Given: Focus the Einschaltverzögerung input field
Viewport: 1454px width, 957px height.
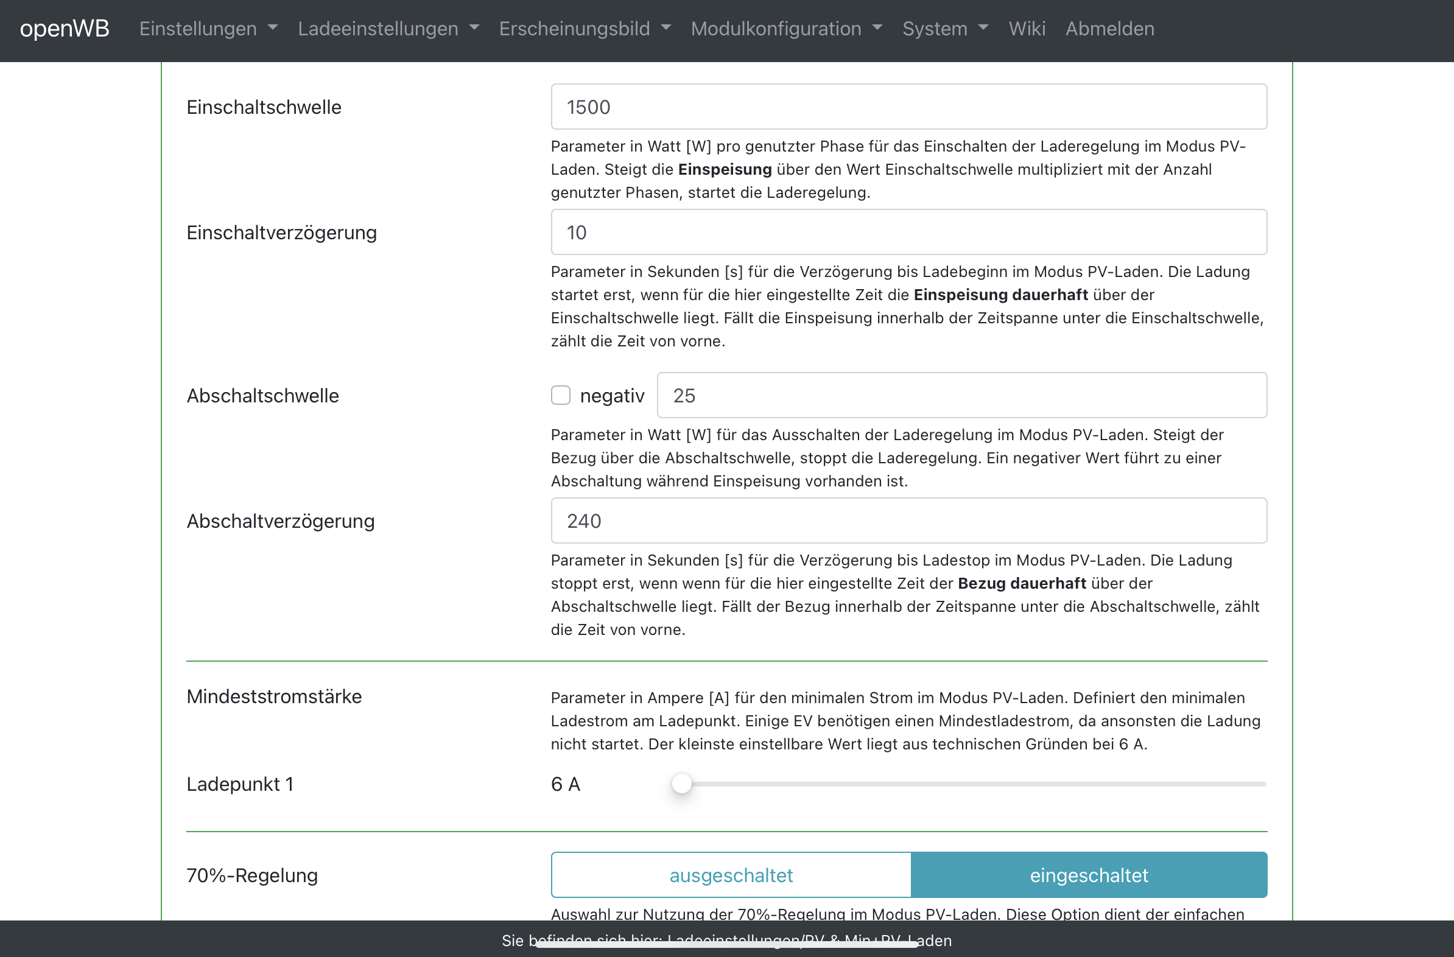Looking at the screenshot, I should point(908,232).
